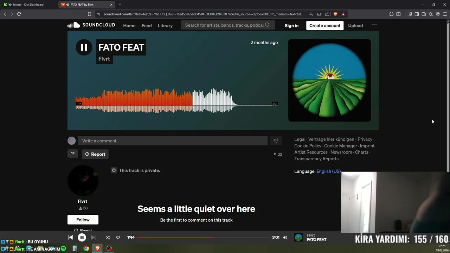Image resolution: width=450 pixels, height=253 pixels.
Task: Open the three-dot more menu in header
Action: pyautogui.click(x=374, y=25)
